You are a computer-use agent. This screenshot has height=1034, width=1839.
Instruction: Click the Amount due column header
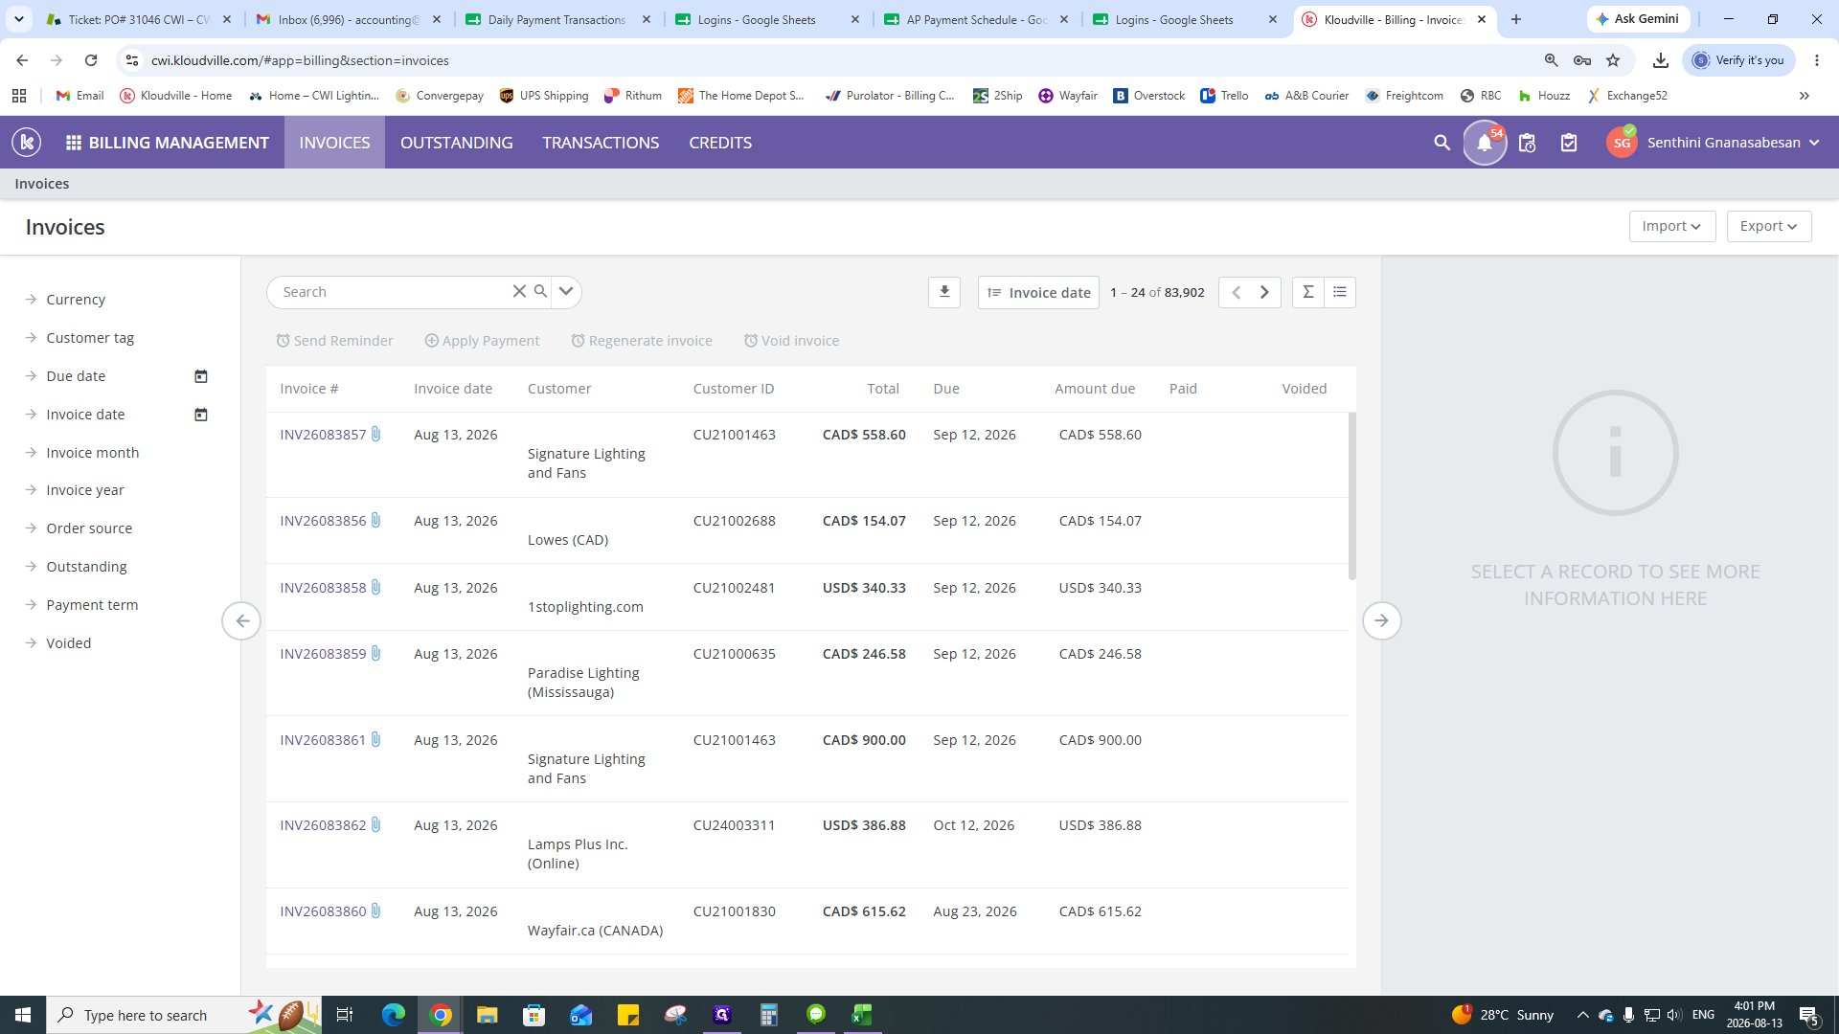pos(1095,389)
